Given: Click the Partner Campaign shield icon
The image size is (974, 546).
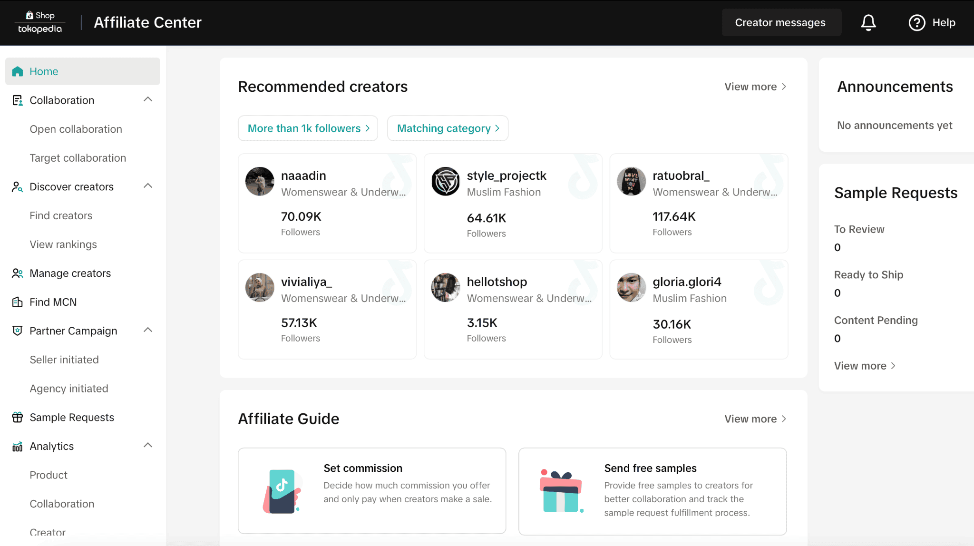Looking at the screenshot, I should [18, 331].
